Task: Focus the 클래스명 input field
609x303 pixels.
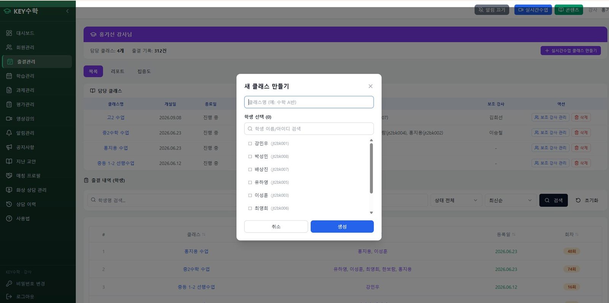Action: [309, 102]
